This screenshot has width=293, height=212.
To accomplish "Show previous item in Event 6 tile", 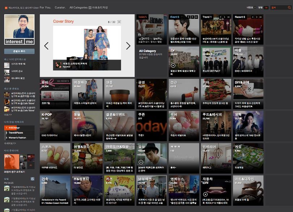I will (x=189, y=17).
